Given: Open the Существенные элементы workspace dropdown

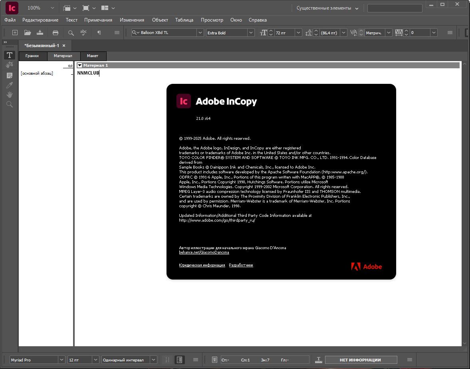Looking at the screenshot, I should coord(327,8).
